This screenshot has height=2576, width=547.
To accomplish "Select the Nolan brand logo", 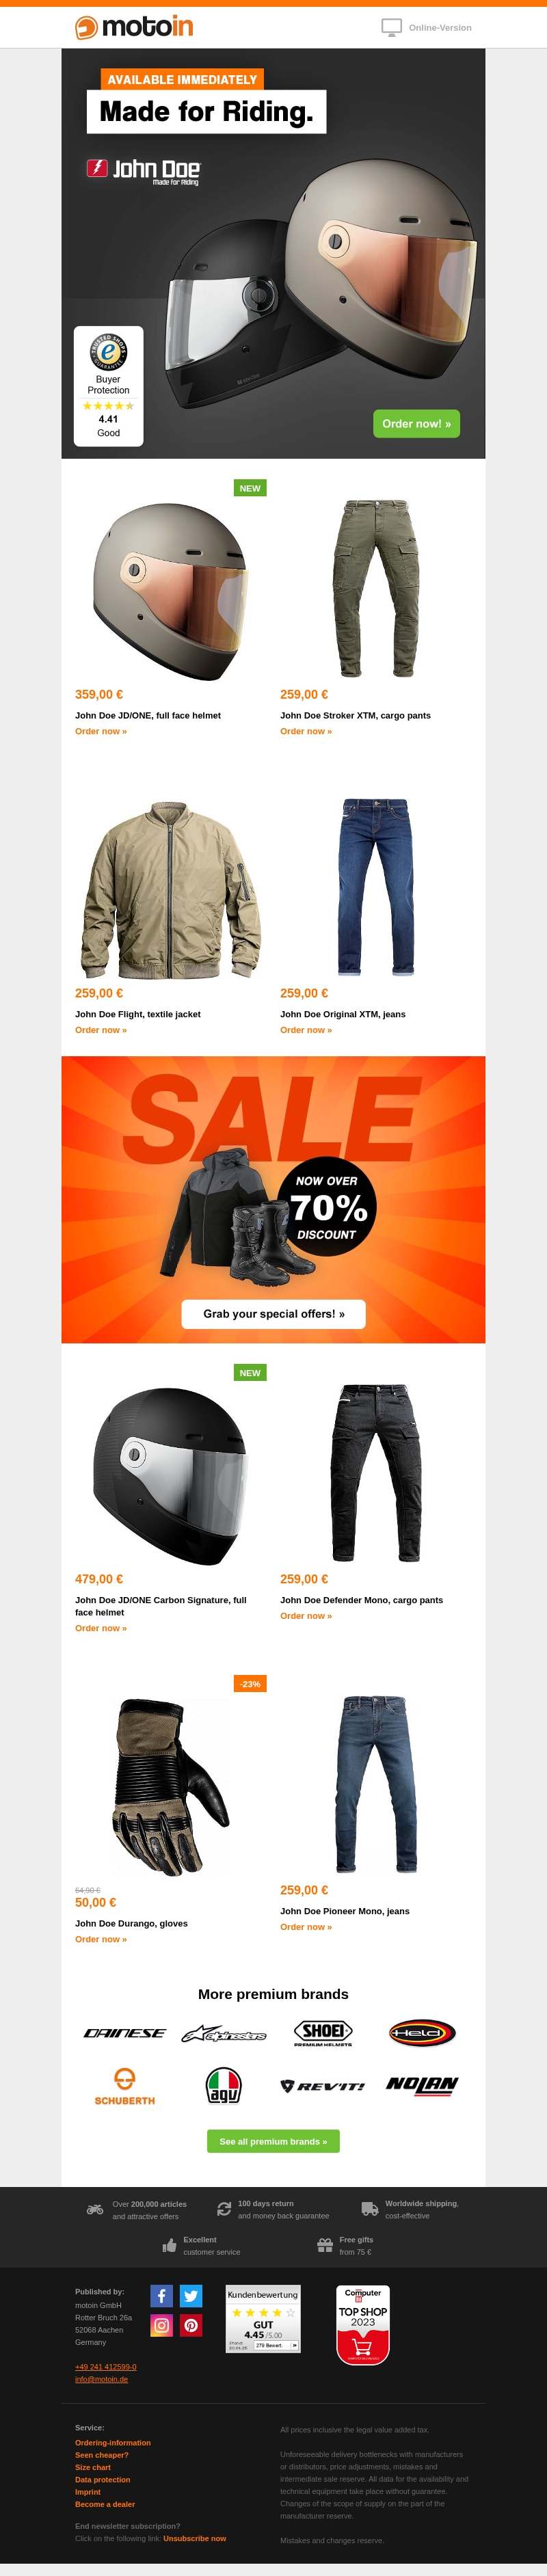I will click(x=422, y=2085).
